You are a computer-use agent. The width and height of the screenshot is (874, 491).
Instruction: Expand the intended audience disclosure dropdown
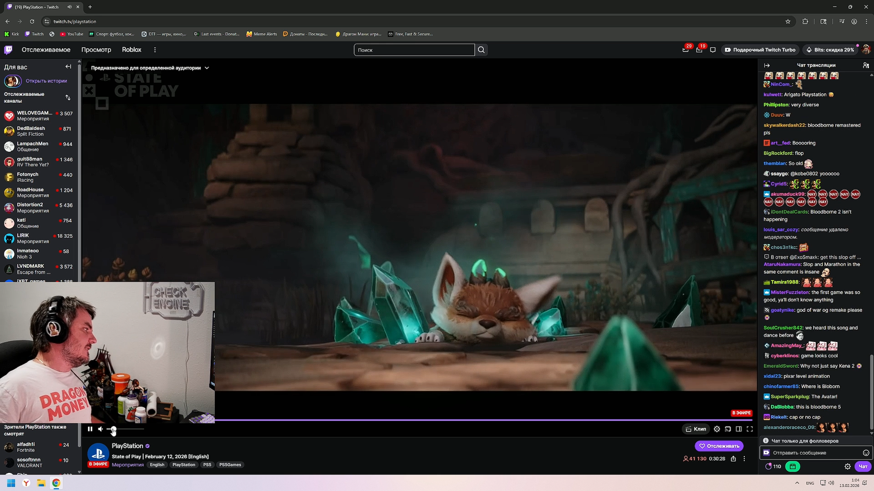pyautogui.click(x=207, y=68)
